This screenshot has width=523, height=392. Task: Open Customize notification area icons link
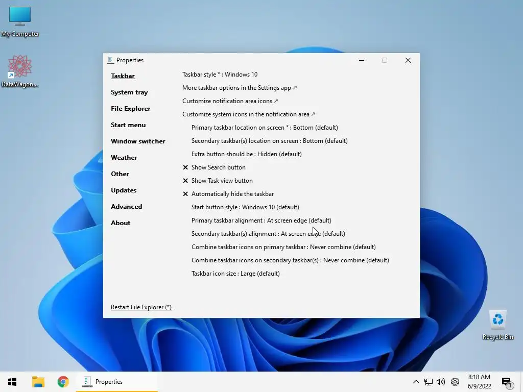coord(230,101)
